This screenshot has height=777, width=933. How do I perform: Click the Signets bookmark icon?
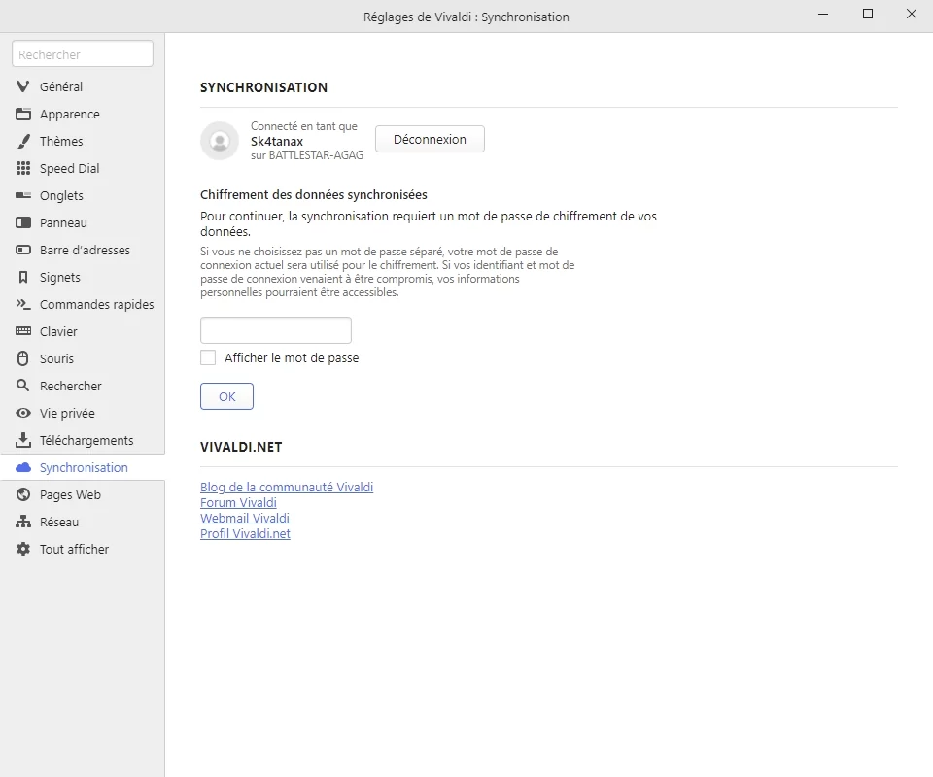[22, 277]
